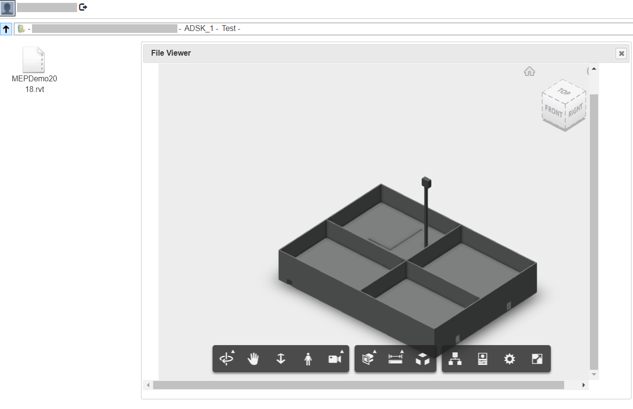The image size is (633, 409).
Task: Toggle the Explode model tool
Action: coord(423,359)
